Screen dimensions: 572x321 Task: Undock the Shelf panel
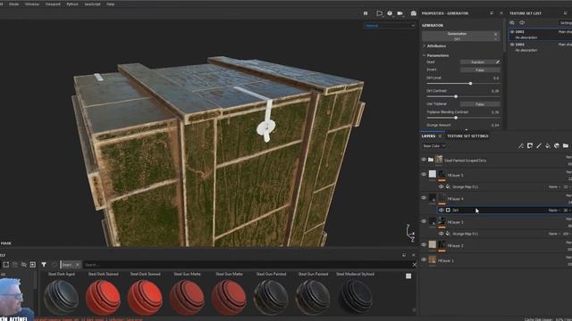(404, 255)
